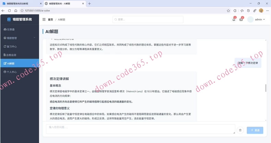Open browser extensions icon
271x143 pixels.
coord(235,11)
